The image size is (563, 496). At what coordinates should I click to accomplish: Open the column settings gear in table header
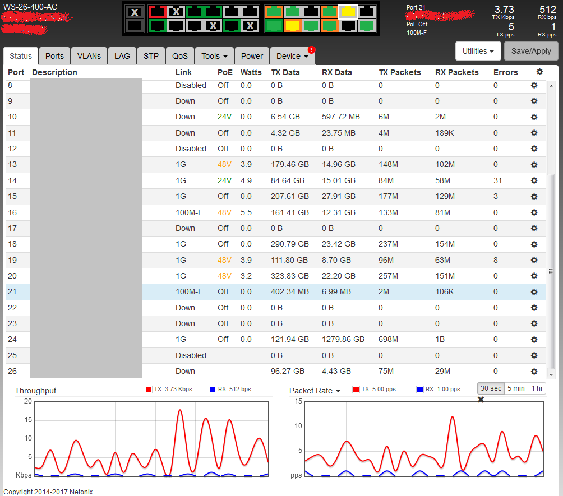[539, 72]
